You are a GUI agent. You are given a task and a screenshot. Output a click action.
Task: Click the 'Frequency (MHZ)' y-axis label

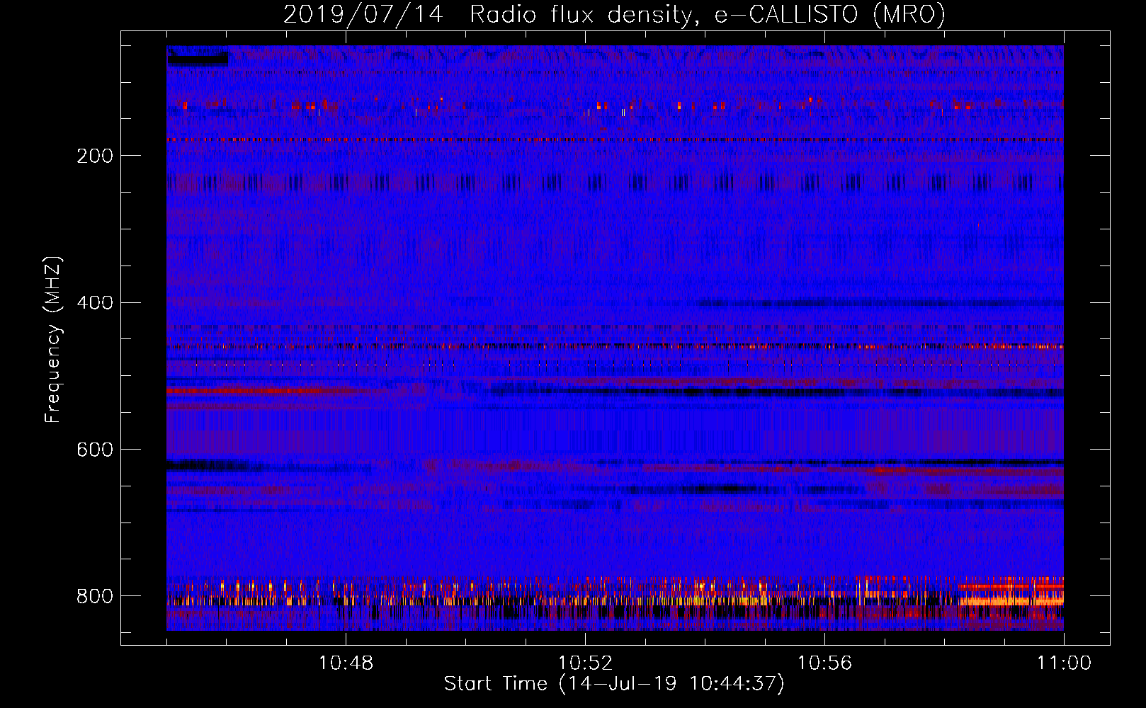53,340
